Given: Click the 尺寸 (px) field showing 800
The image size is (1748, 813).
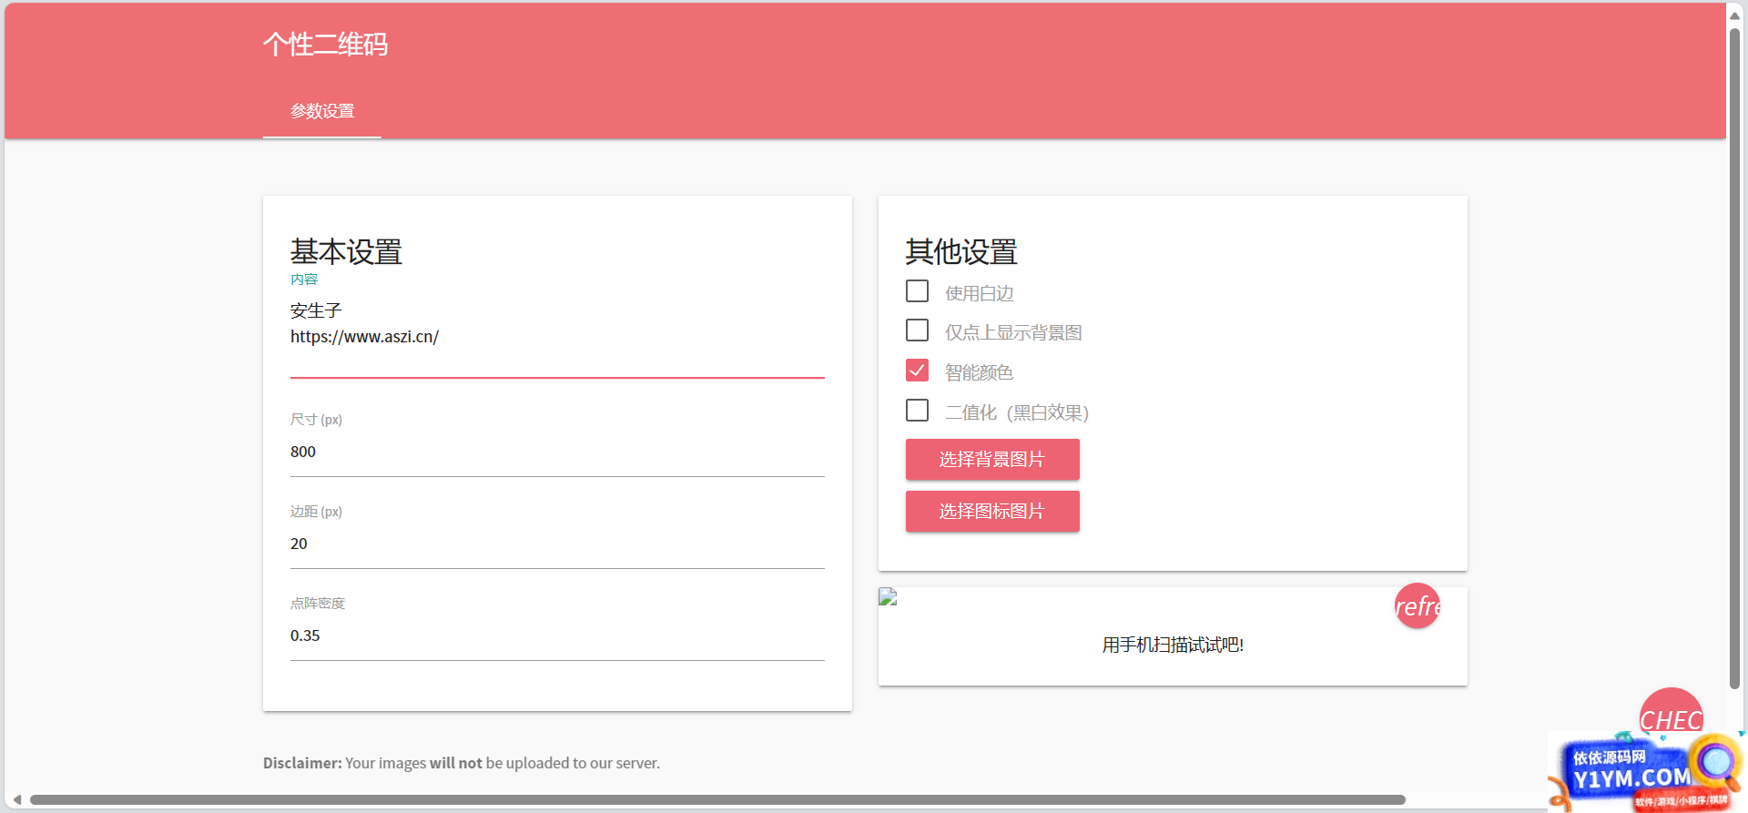Looking at the screenshot, I should pos(557,452).
